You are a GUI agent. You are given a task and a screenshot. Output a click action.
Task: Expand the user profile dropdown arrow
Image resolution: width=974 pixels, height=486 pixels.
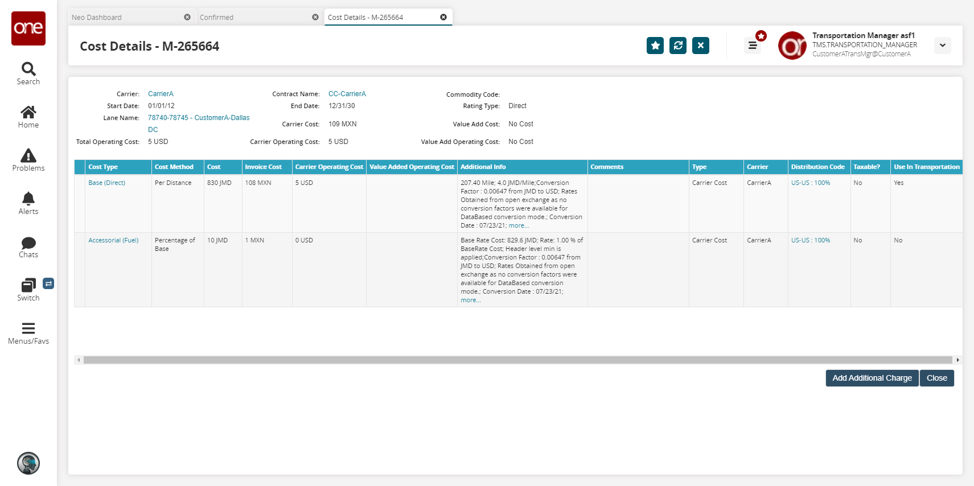point(943,46)
